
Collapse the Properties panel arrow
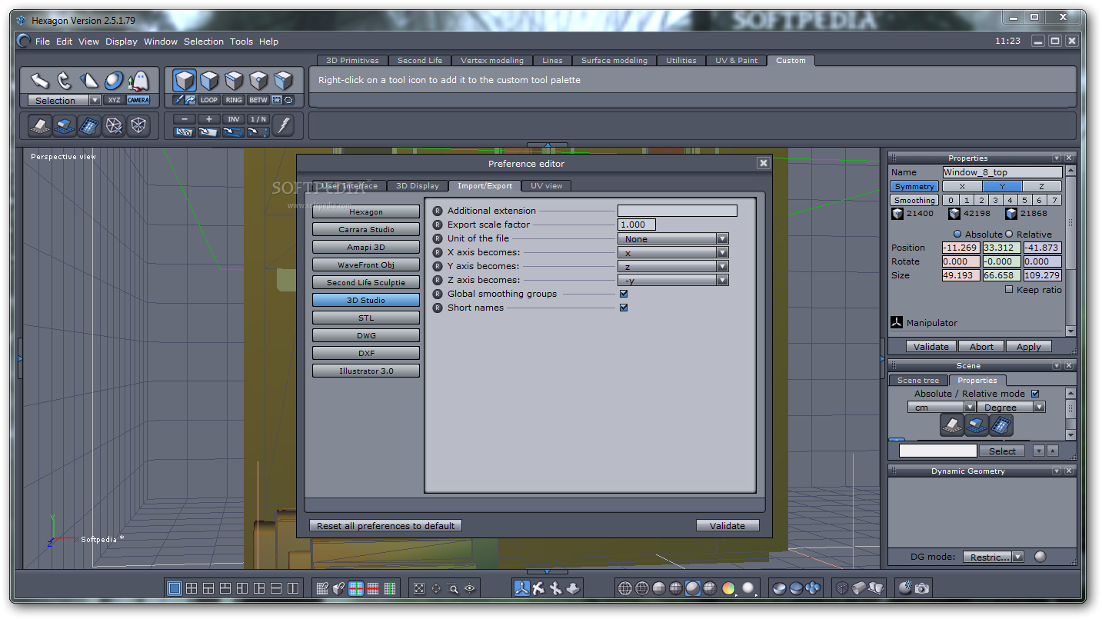pos(1057,158)
